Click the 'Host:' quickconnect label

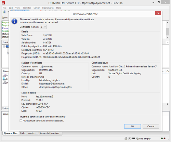pos(5,17)
